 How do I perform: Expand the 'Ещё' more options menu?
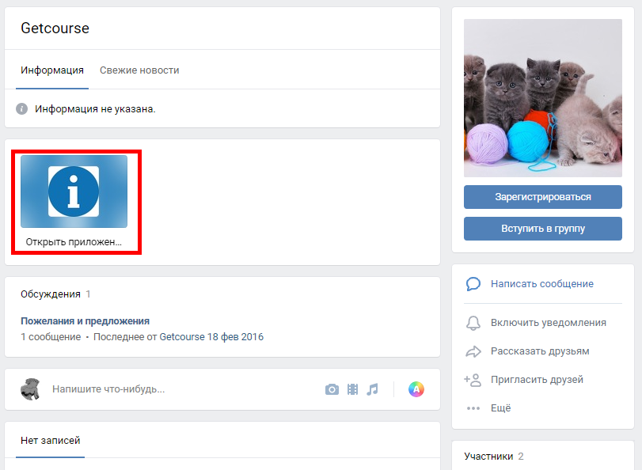(500, 408)
